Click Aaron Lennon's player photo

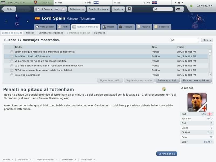(x=197, y=102)
